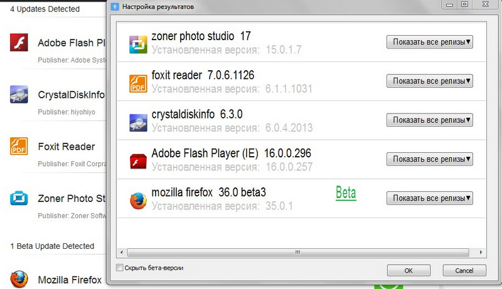502x289 pixels.
Task: Open Показать все релизы dropdown for Adobe Flash Player
Action: 430,159
